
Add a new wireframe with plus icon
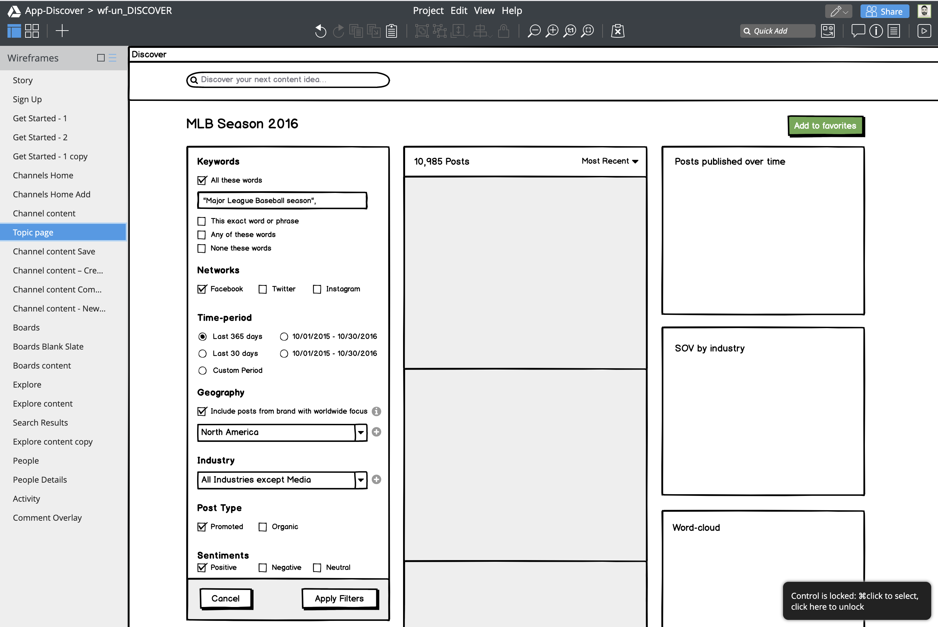(62, 31)
